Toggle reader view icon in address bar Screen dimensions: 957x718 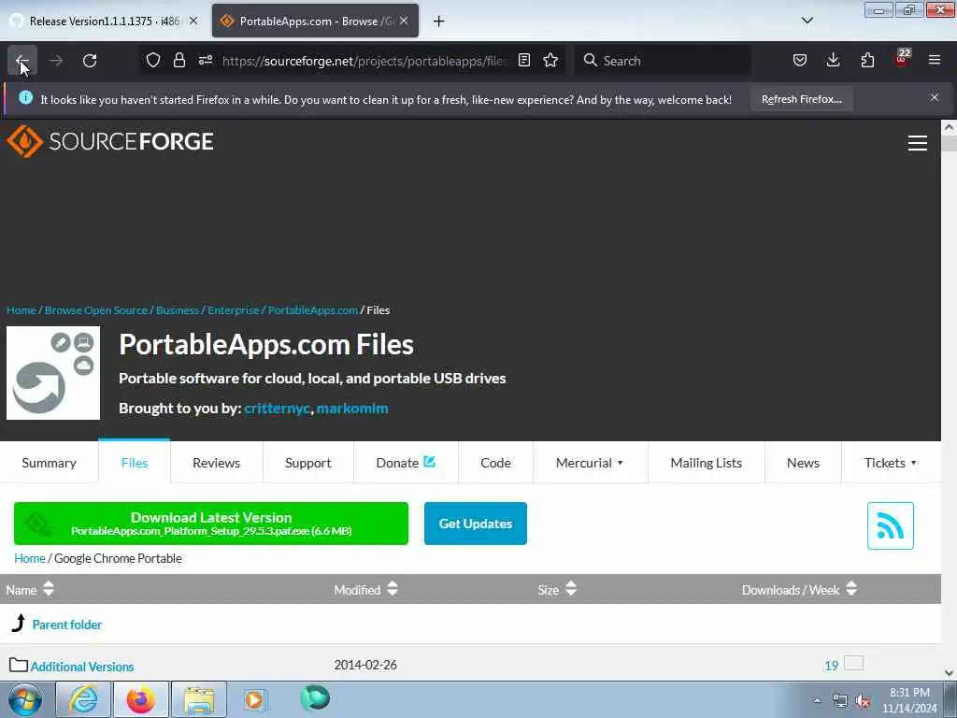(523, 61)
